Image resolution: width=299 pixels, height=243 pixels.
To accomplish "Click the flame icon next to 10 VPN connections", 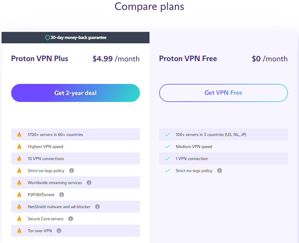I will [x=20, y=158].
